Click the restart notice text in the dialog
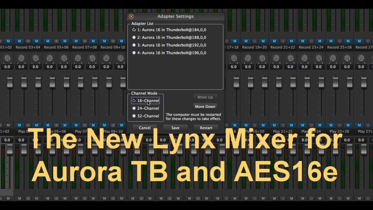 [193, 117]
